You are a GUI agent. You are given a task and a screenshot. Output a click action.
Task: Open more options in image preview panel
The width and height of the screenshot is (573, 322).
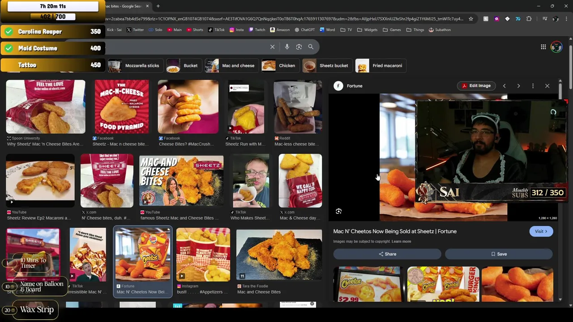coord(533,86)
